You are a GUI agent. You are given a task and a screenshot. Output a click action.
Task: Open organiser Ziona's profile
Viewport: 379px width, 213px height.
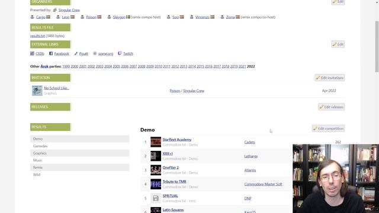pos(230,17)
